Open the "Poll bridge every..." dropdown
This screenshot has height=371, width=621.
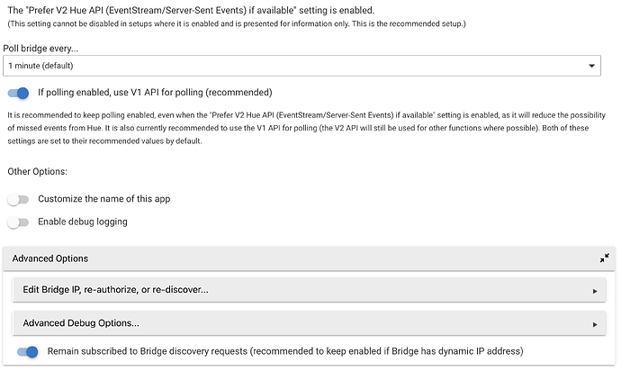pyautogui.click(x=302, y=66)
